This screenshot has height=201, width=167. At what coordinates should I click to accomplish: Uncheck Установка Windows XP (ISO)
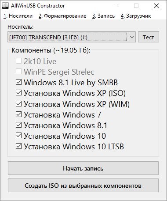click(18, 93)
